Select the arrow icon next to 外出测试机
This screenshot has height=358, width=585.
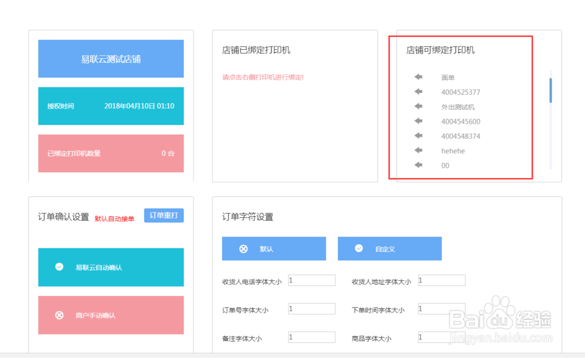[419, 106]
